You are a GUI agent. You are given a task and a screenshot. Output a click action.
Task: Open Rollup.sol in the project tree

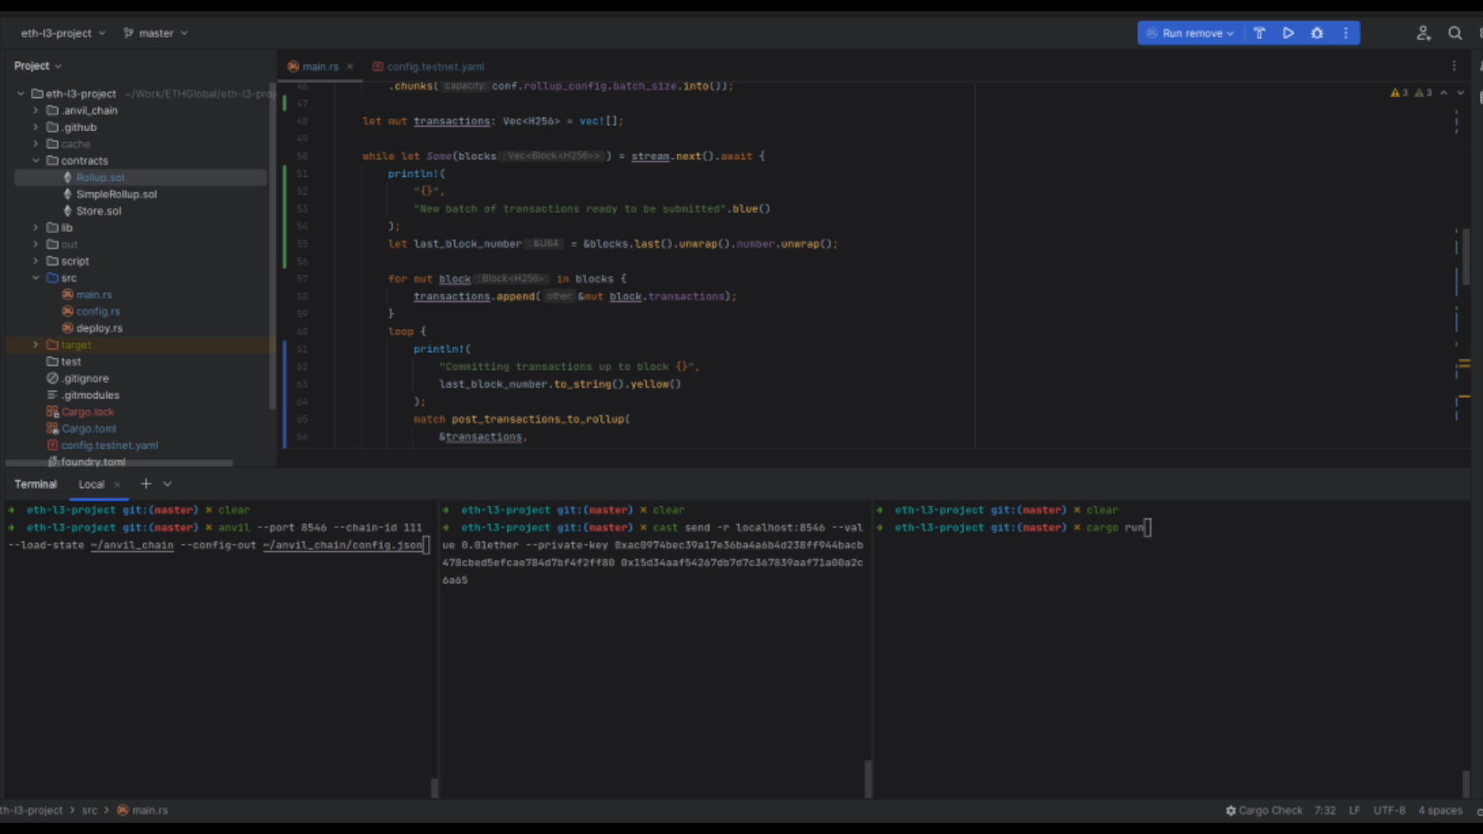tap(100, 178)
